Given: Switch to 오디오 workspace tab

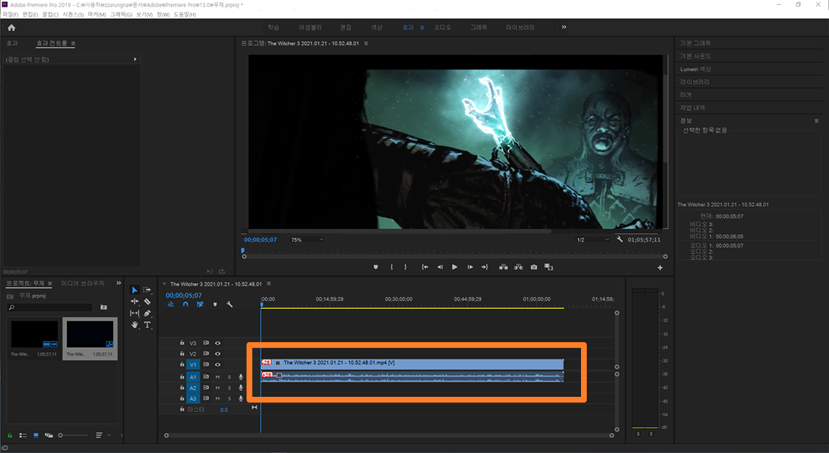Looking at the screenshot, I should 443,27.
